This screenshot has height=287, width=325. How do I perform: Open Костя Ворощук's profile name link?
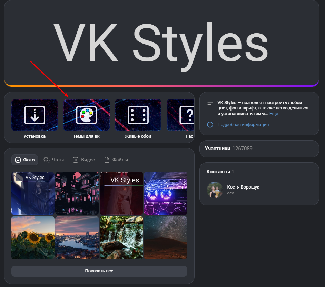pyautogui.click(x=243, y=187)
